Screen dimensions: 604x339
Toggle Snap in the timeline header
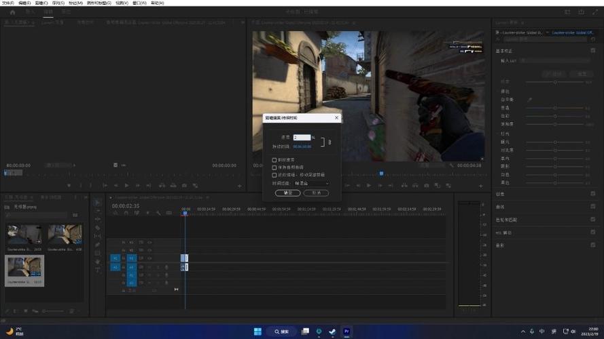126,213
